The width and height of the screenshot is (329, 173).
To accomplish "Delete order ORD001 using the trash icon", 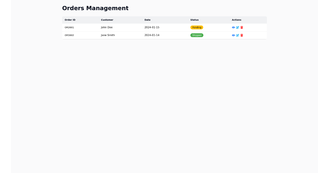I will click(242, 27).
